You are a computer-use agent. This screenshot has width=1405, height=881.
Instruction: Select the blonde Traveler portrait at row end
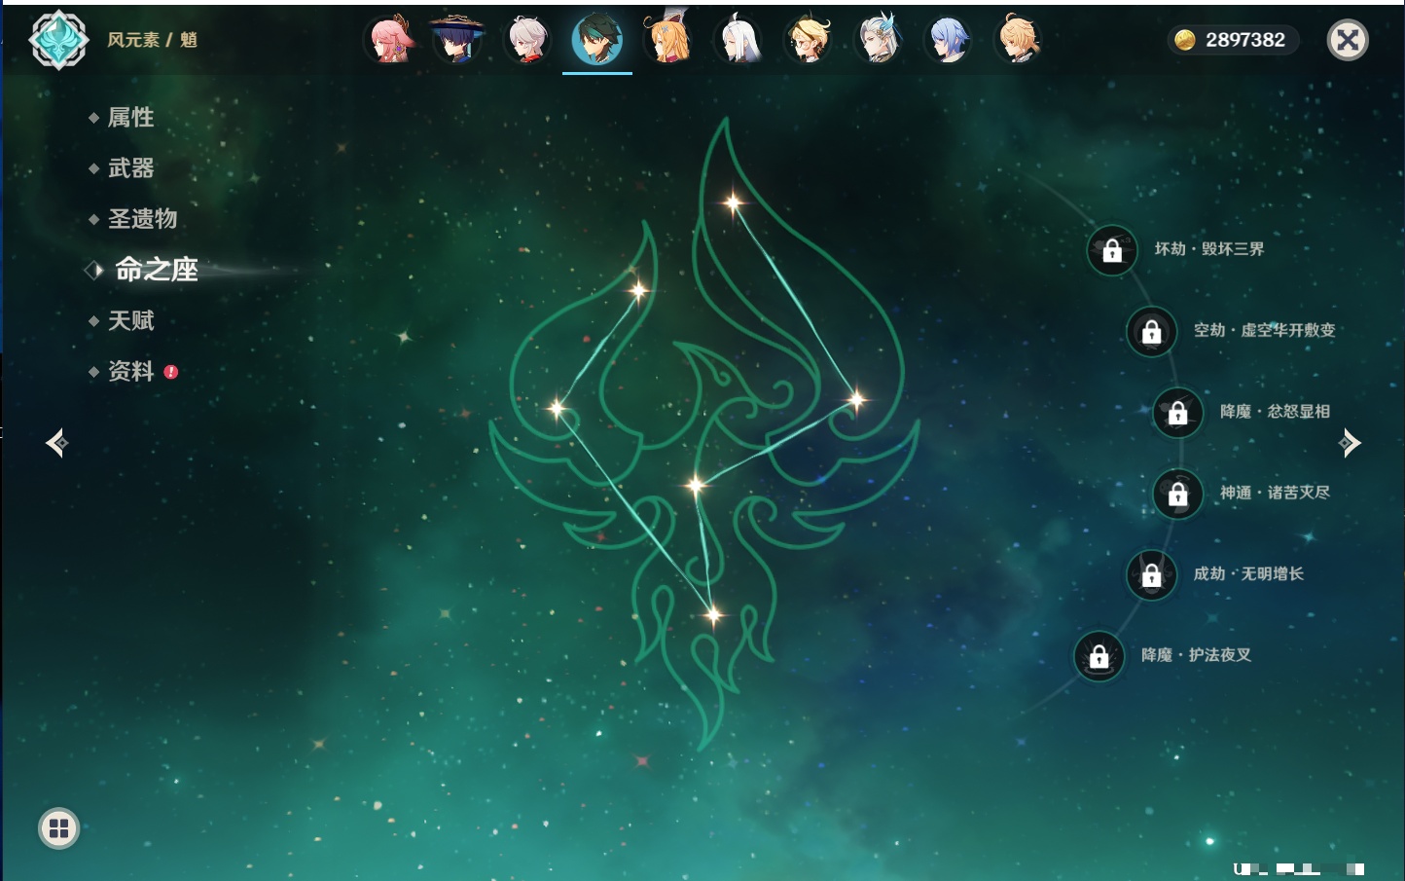(x=1019, y=40)
